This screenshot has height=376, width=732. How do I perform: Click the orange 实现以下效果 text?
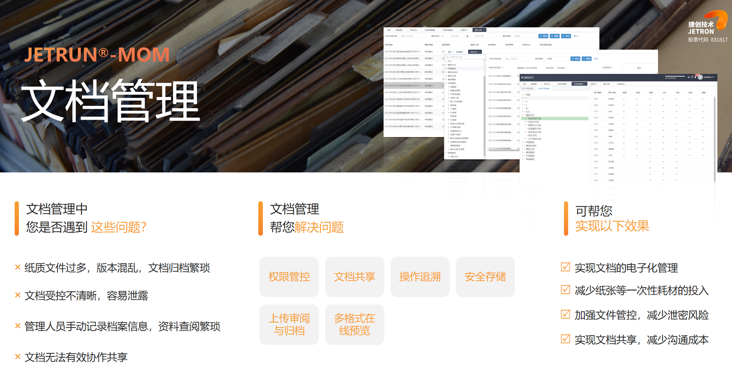pos(612,226)
